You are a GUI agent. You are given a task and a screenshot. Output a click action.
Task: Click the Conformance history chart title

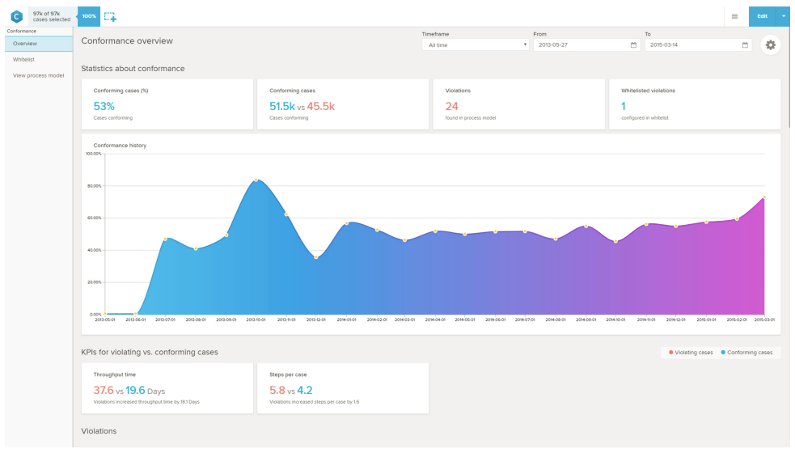point(120,145)
